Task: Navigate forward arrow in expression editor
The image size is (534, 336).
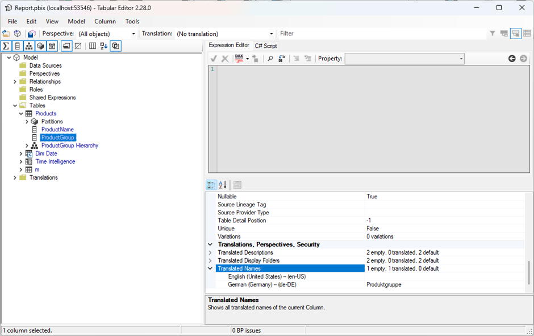Action: [523, 59]
